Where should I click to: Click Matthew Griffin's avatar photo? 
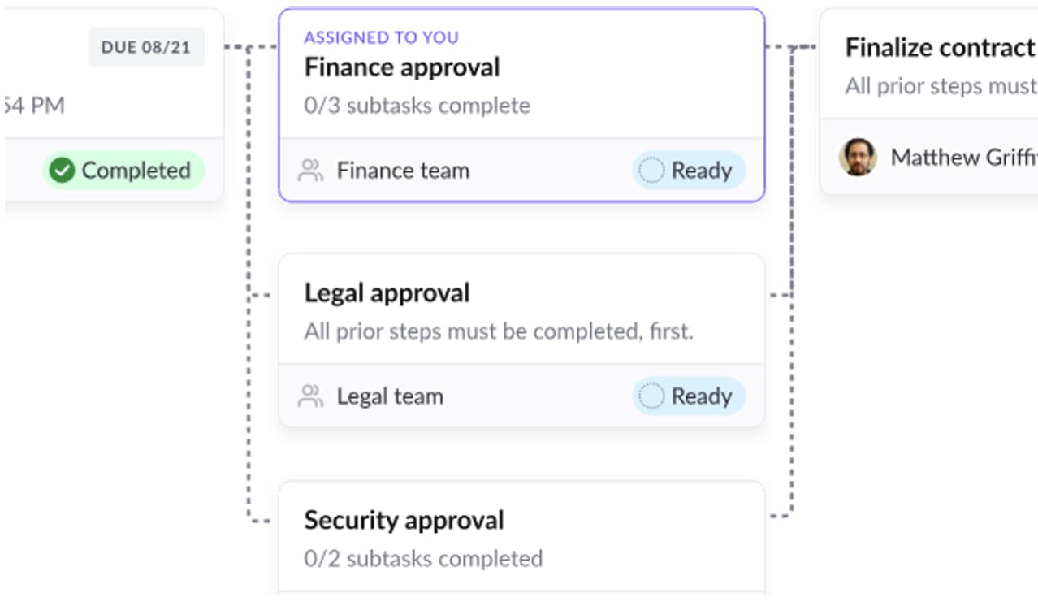point(858,157)
